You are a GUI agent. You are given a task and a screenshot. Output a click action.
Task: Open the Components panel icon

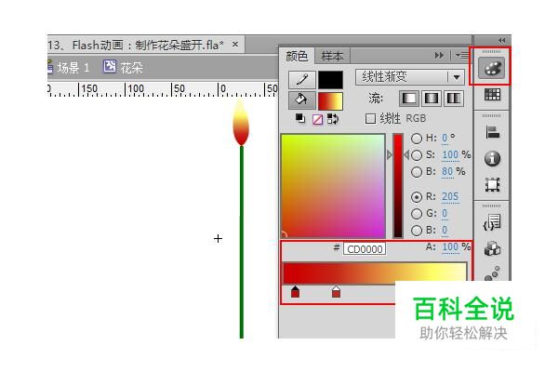(492, 248)
